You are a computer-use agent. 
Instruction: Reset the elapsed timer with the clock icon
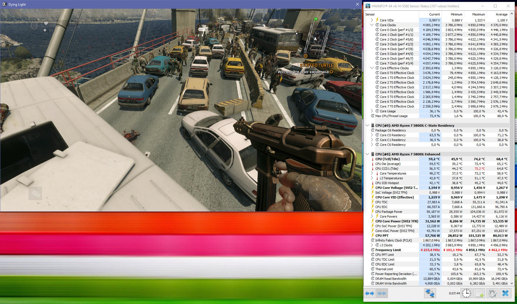[x=466, y=293]
